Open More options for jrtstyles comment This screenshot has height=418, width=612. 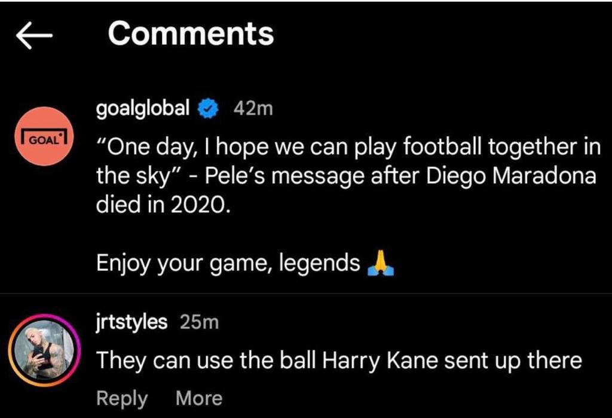tap(199, 398)
